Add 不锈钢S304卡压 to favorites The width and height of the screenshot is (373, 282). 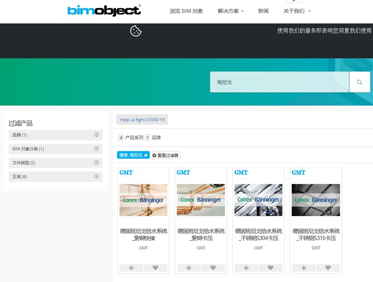point(270,268)
